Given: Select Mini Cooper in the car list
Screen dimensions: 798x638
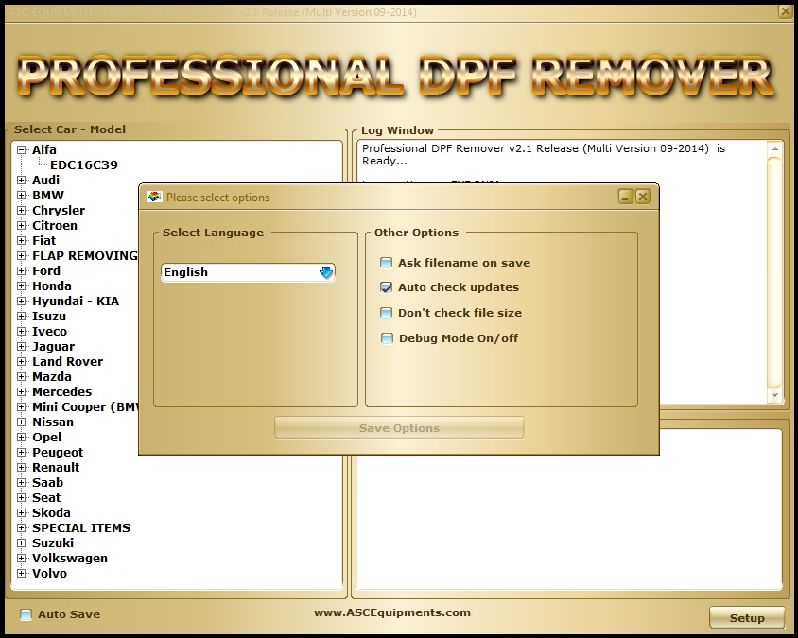Looking at the screenshot, I should pyautogui.click(x=85, y=407).
